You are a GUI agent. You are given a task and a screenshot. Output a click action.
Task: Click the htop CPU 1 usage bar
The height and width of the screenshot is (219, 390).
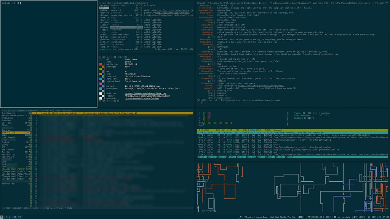coord(244,113)
